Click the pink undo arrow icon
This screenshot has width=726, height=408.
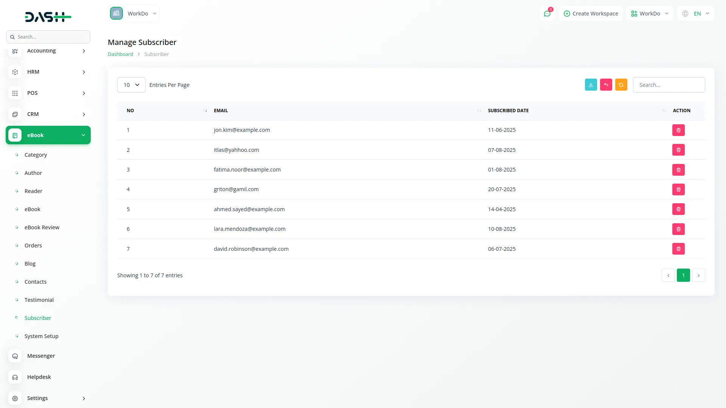pyautogui.click(x=606, y=85)
